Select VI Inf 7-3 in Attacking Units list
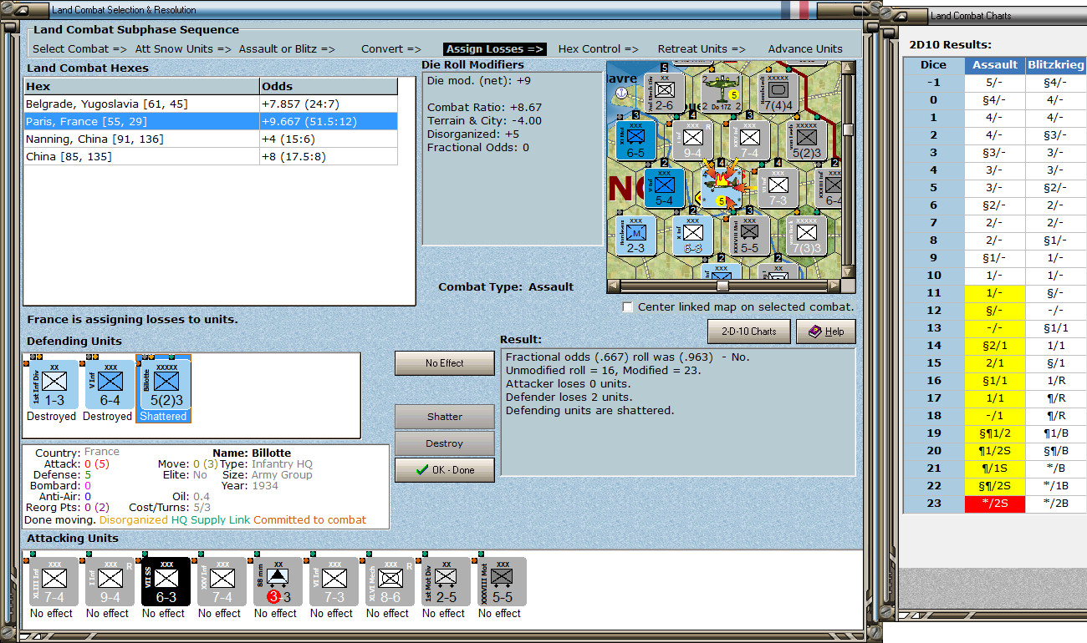The image size is (1087, 643). tap(334, 581)
